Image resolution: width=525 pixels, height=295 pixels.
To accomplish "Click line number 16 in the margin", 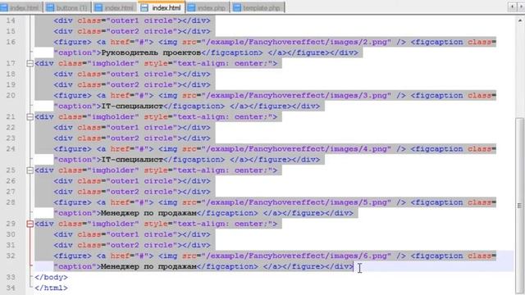I will (11, 42).
